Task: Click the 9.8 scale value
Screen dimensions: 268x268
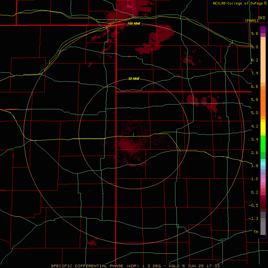Action: pos(255,33)
